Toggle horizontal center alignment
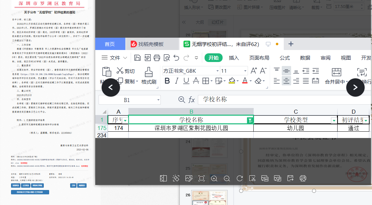The height and width of the screenshot is (205, 372). tap(286, 81)
